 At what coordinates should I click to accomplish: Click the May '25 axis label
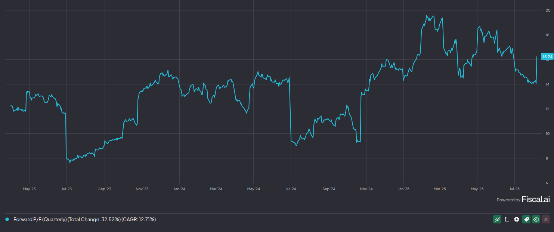(477, 189)
